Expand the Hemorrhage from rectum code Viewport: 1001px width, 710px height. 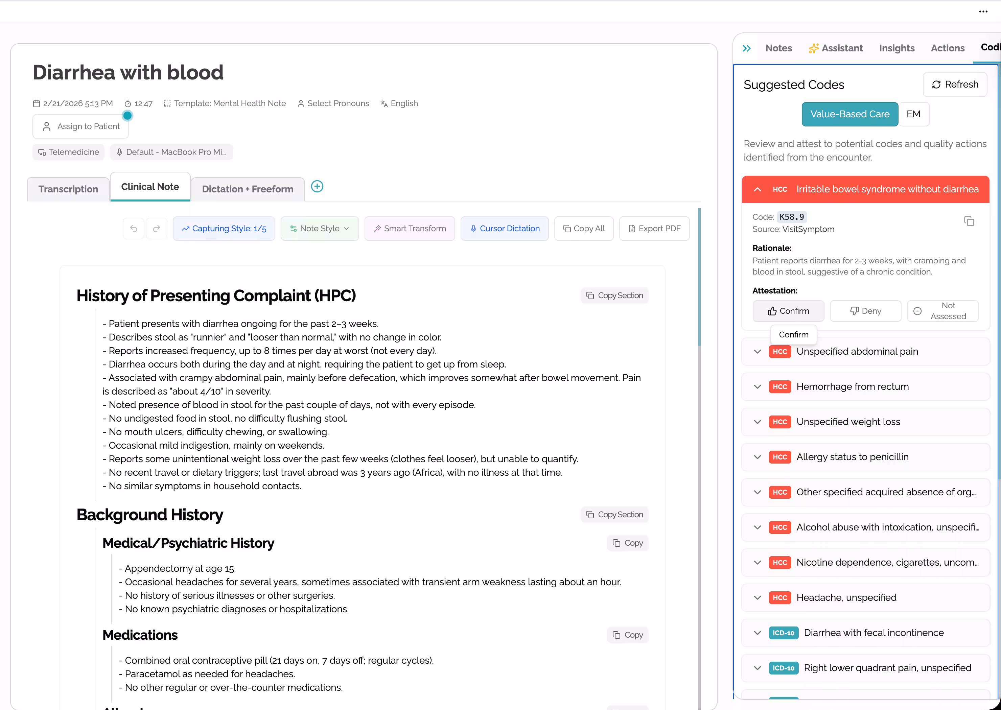coord(758,387)
